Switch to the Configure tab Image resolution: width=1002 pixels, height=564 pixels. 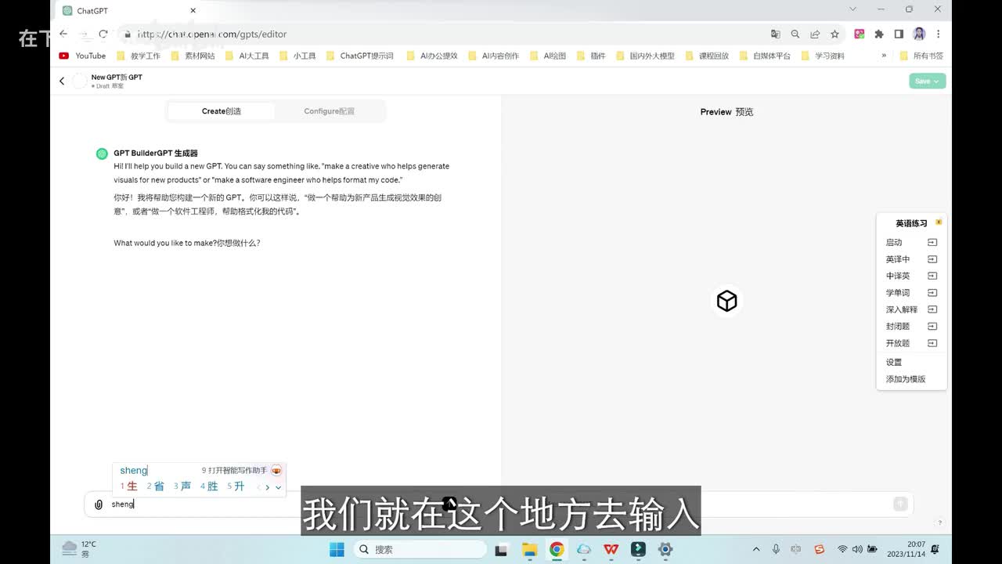(329, 111)
